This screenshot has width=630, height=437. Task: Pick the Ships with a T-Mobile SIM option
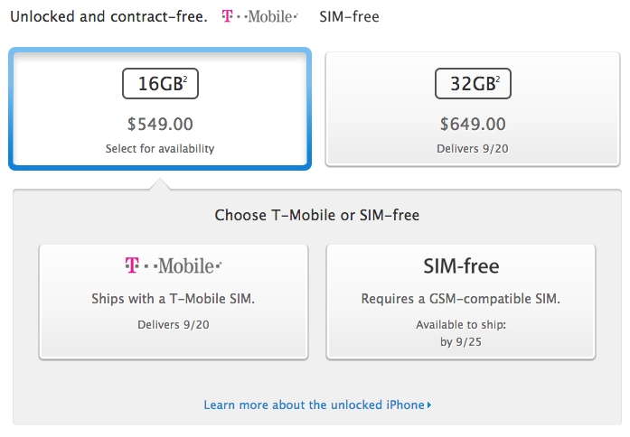[x=174, y=299]
